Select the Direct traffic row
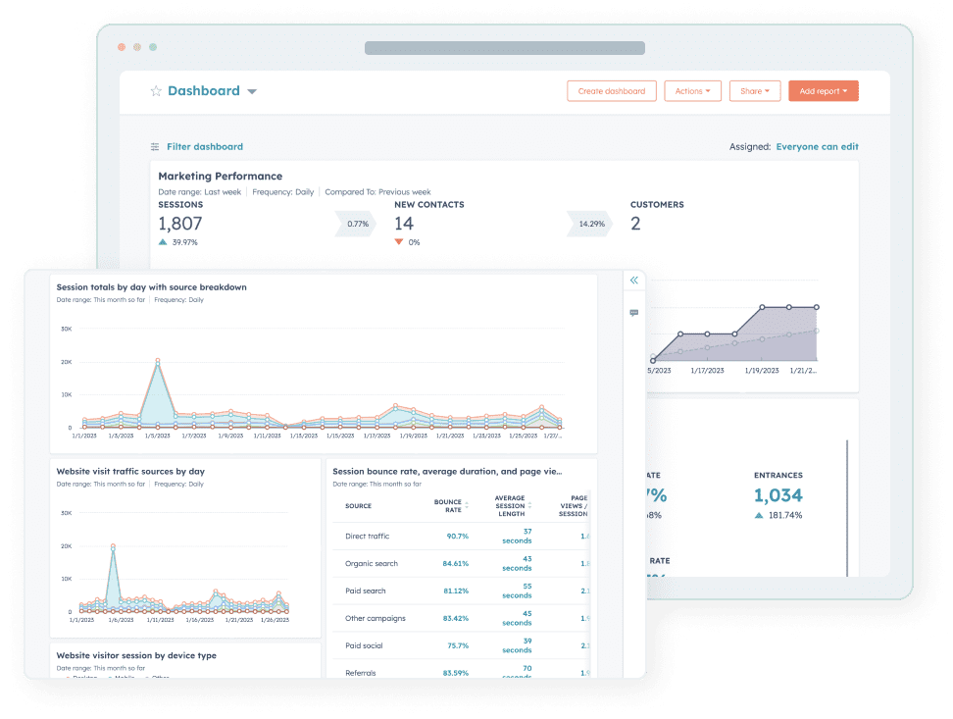The height and width of the screenshot is (719, 953). (x=462, y=537)
